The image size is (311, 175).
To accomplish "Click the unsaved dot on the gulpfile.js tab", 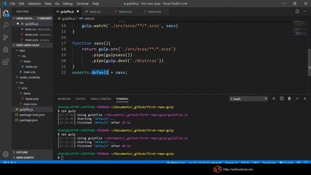I will (x=78, y=11).
